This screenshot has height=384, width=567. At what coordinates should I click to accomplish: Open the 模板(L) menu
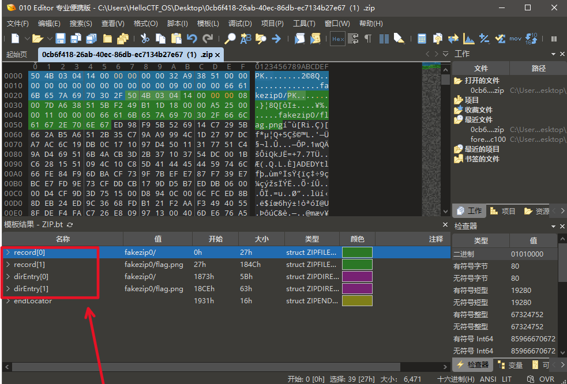(x=208, y=24)
